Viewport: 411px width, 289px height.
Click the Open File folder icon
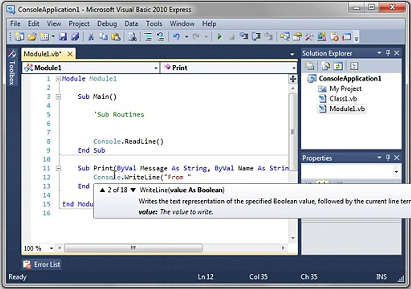click(32, 37)
